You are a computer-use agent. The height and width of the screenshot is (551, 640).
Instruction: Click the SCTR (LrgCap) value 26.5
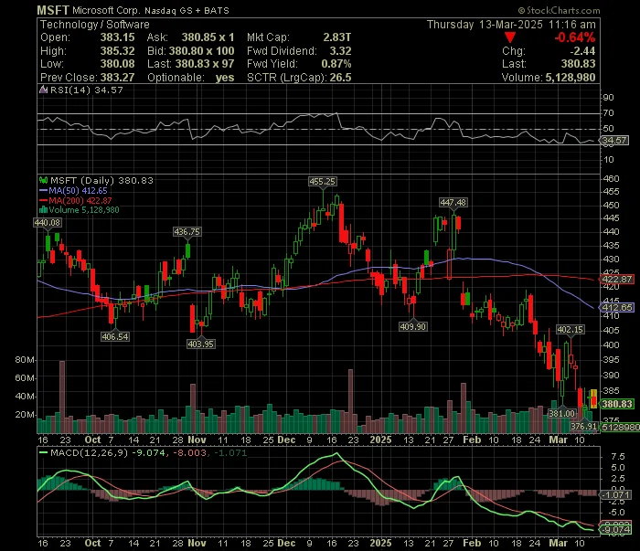point(340,77)
